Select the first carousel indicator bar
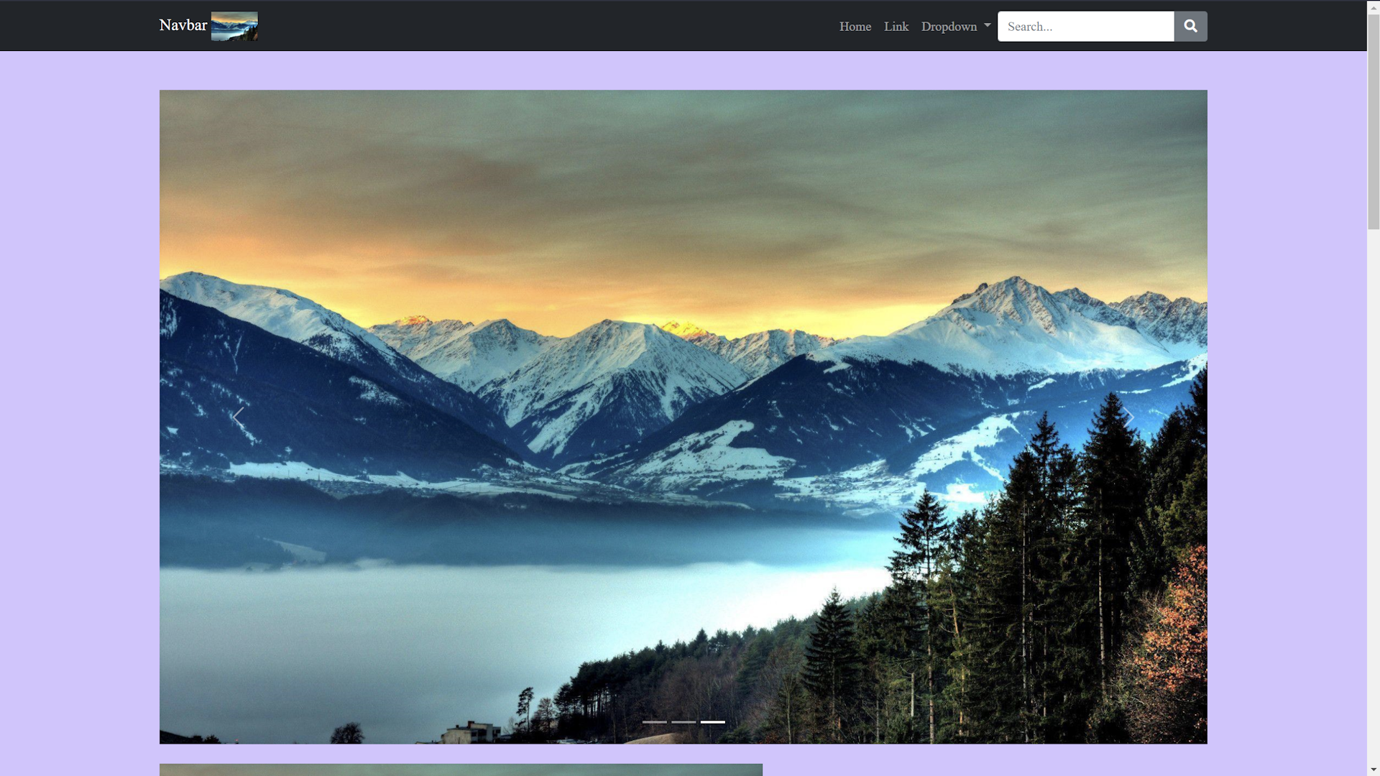 pos(654,721)
